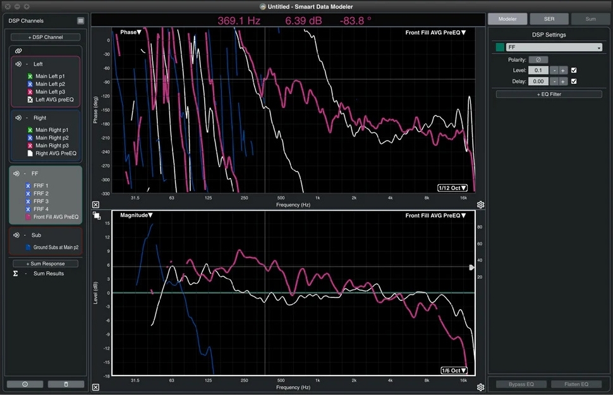Select the Front Fill AVG PreEQ trace row

(52, 216)
